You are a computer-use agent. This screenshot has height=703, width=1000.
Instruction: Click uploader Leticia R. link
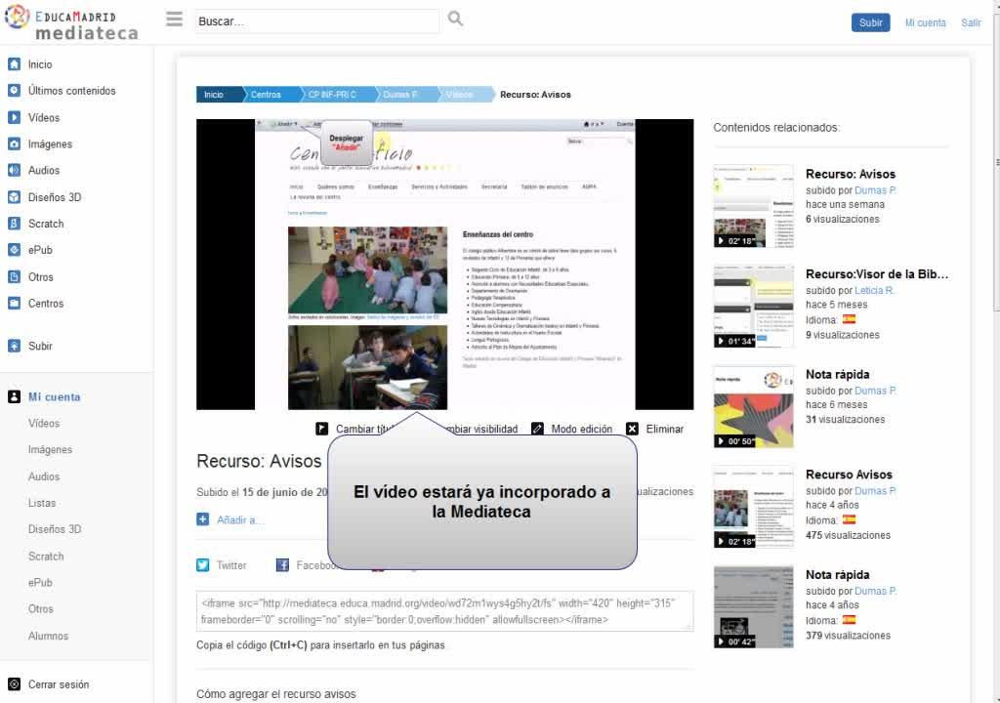[x=874, y=290]
